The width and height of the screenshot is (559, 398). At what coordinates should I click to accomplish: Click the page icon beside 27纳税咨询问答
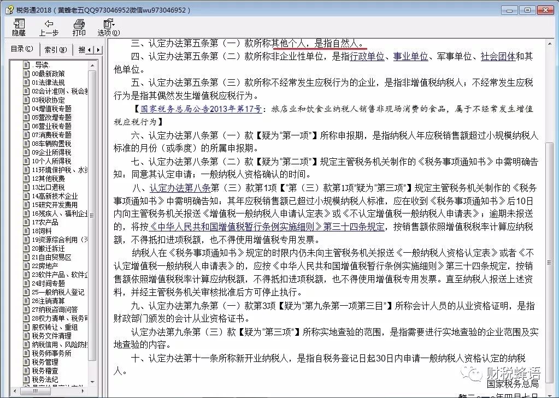tap(26, 309)
